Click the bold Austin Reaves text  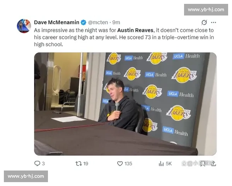135,30
